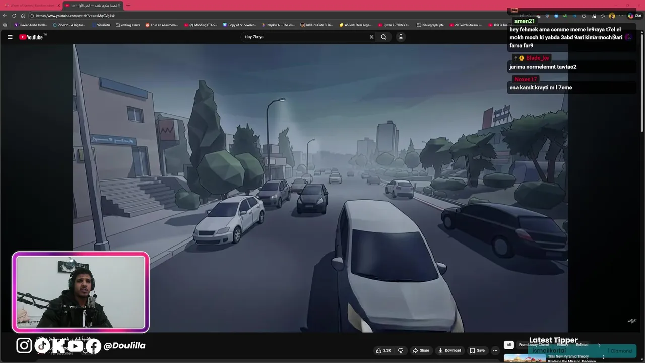645x363 pixels.
Task: Open ASRock Steel Lege bookmark
Action: pyautogui.click(x=356, y=25)
